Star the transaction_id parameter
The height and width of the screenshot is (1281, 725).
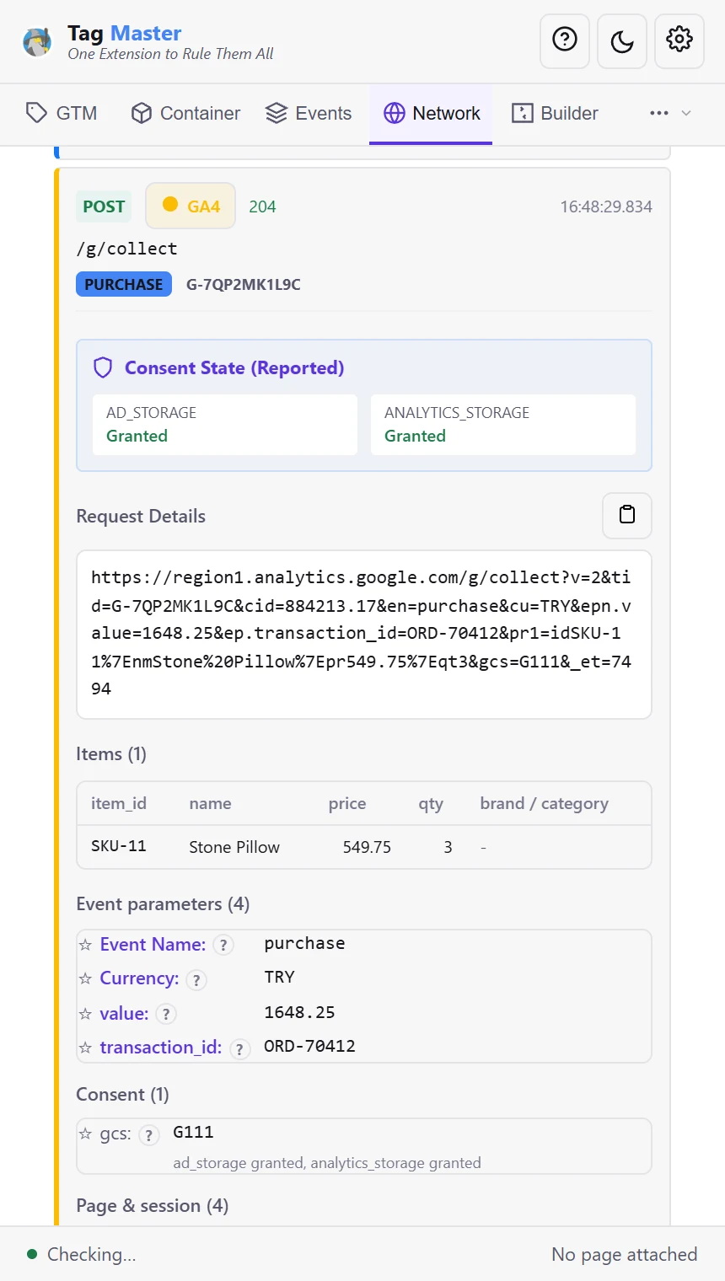85,1048
